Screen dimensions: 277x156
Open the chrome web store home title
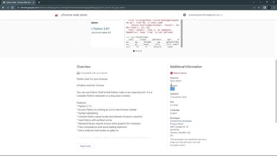74,15
